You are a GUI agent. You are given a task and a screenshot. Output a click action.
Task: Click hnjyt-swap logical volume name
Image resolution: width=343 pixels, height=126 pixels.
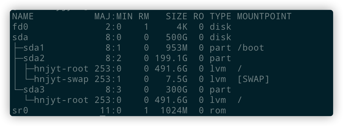(x=61, y=79)
